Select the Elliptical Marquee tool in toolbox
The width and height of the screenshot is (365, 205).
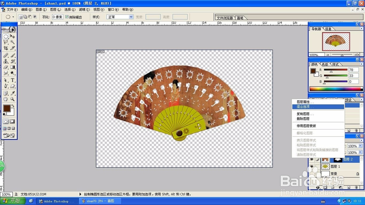(6, 36)
